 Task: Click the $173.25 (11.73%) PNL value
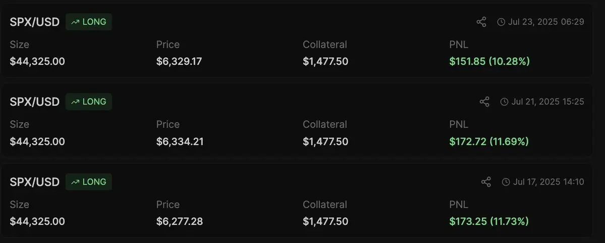pos(489,221)
